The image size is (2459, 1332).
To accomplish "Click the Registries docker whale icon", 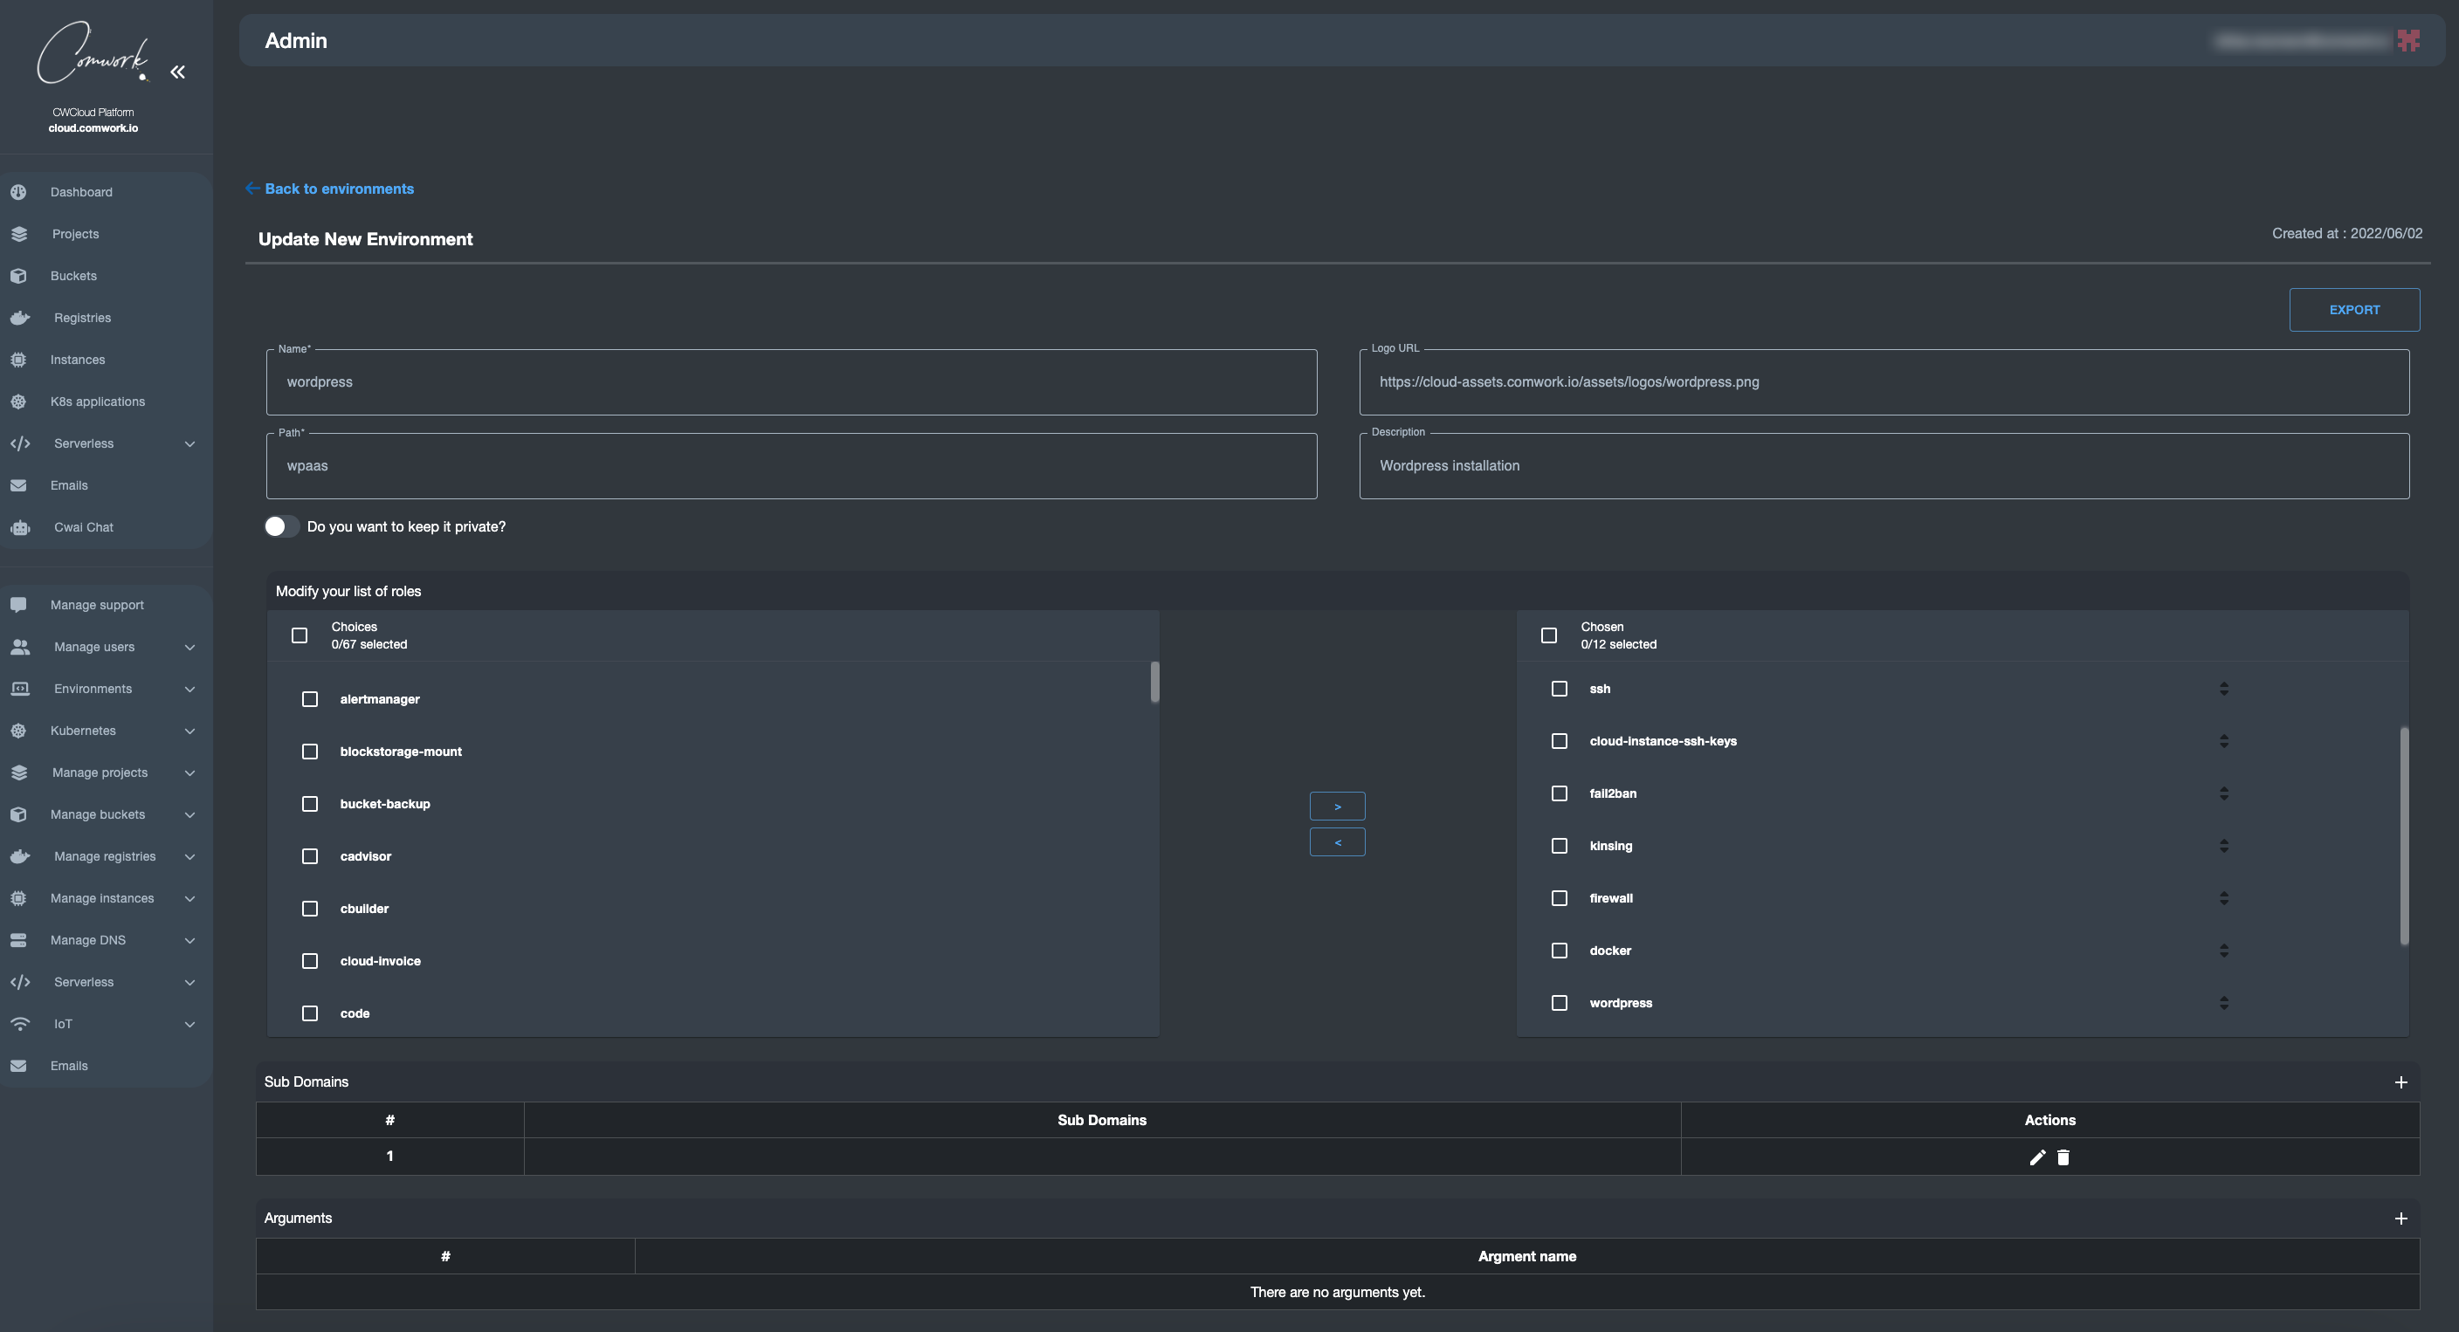I will pos(20,318).
